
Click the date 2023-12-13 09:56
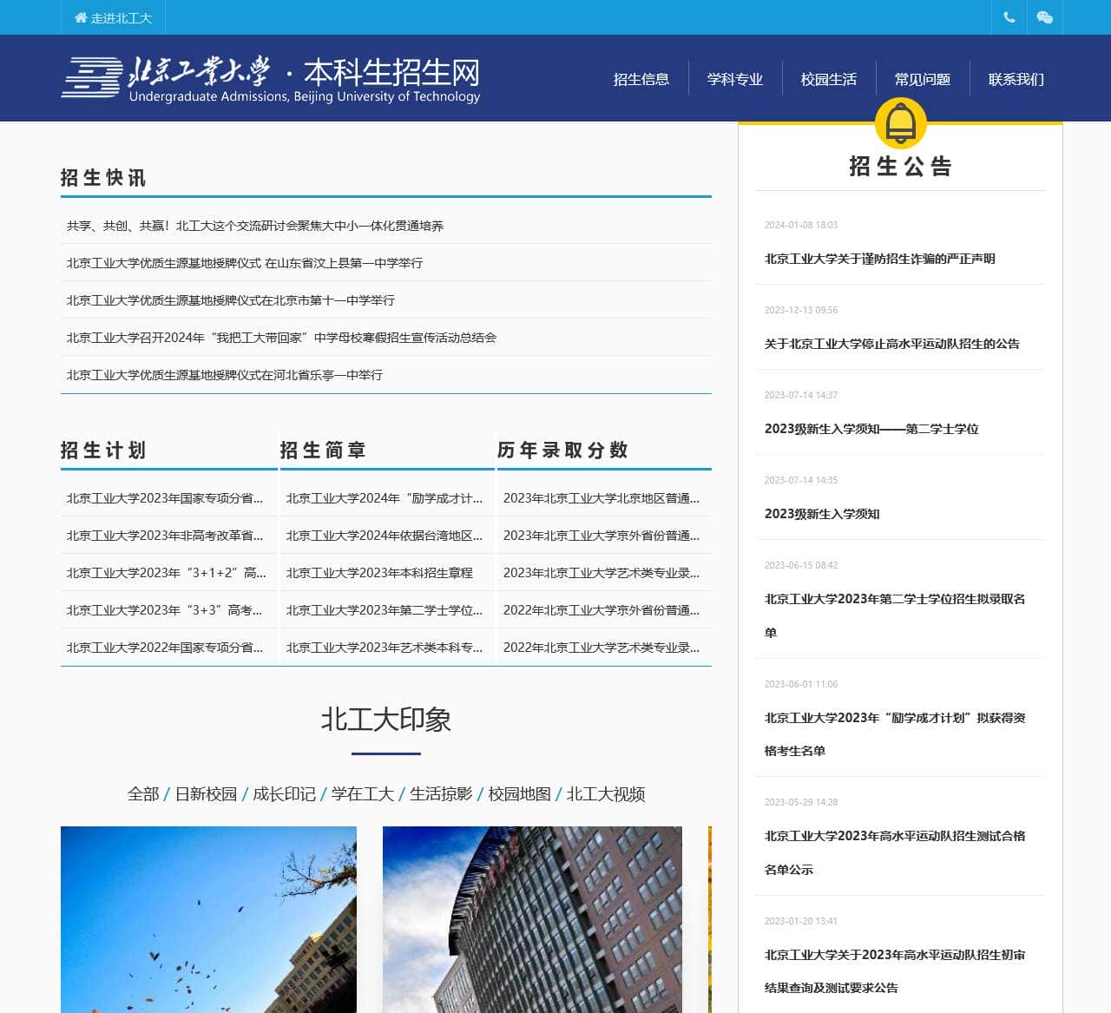[801, 310]
